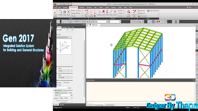Screen dimensions: 198x111
Task: Switch to the Analysis ribbon tab
Action: click(x=101, y=7)
